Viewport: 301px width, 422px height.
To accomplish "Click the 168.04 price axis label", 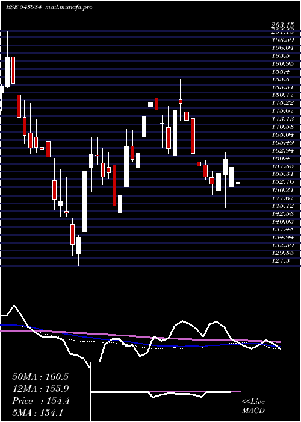I will pos(282,135).
